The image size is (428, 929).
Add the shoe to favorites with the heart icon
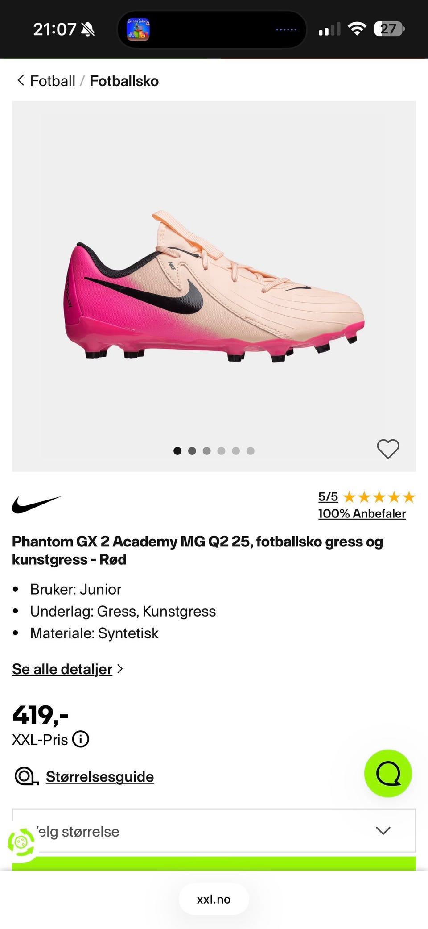point(388,449)
